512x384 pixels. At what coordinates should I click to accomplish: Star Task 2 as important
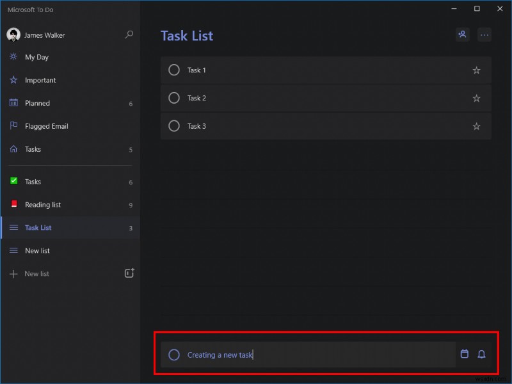point(476,99)
